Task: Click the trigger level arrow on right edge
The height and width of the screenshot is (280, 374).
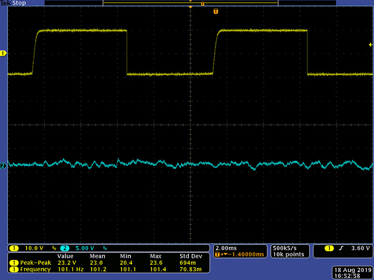Action: pyautogui.click(x=371, y=44)
